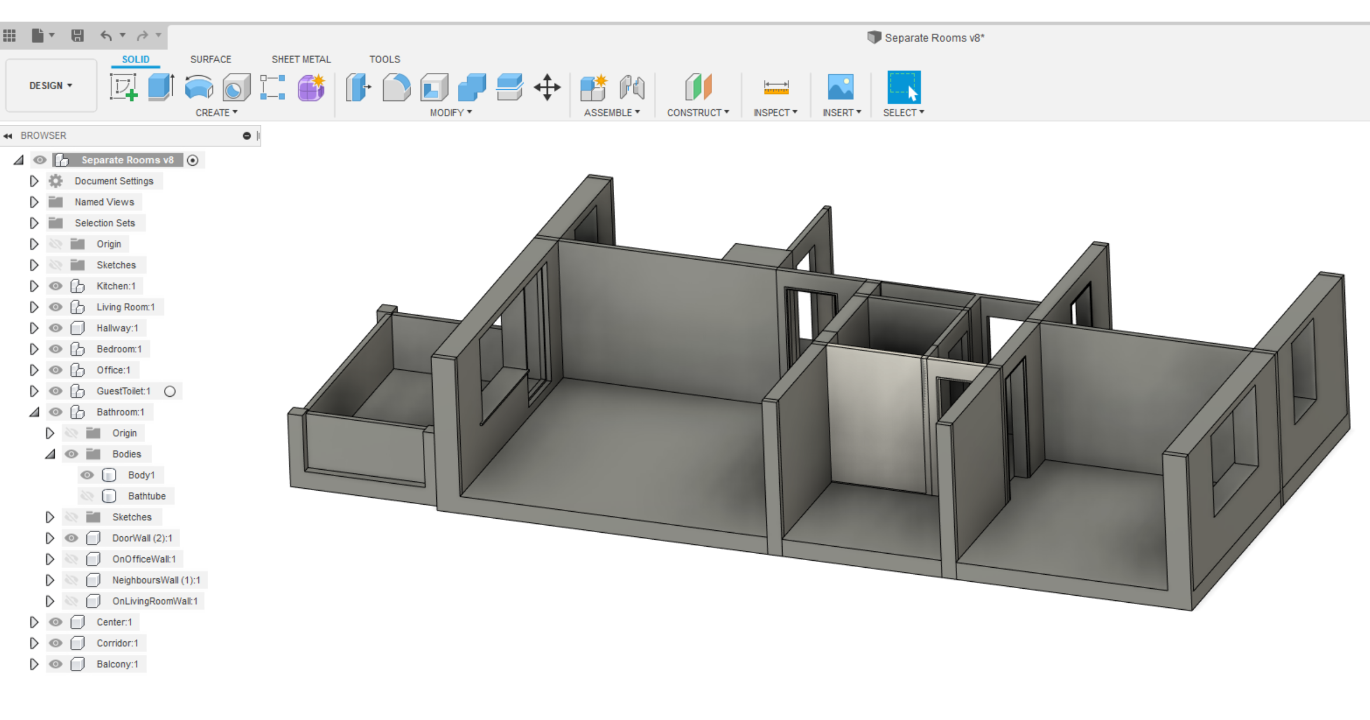
Task: Click the Undo arrow
Action: (x=106, y=36)
